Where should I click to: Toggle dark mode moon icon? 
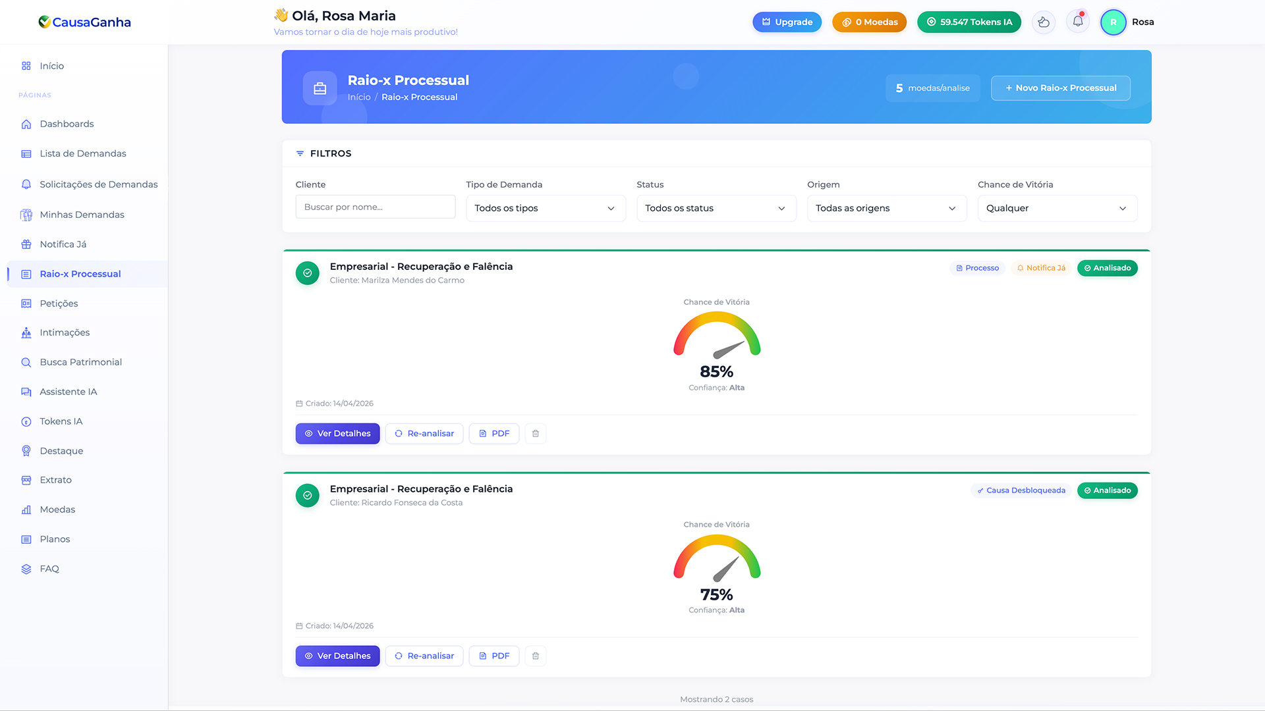pyautogui.click(x=1044, y=22)
